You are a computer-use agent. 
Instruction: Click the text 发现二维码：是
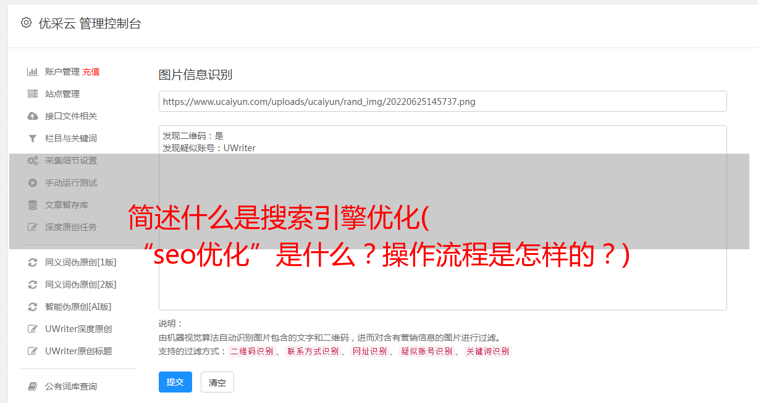[193, 136]
